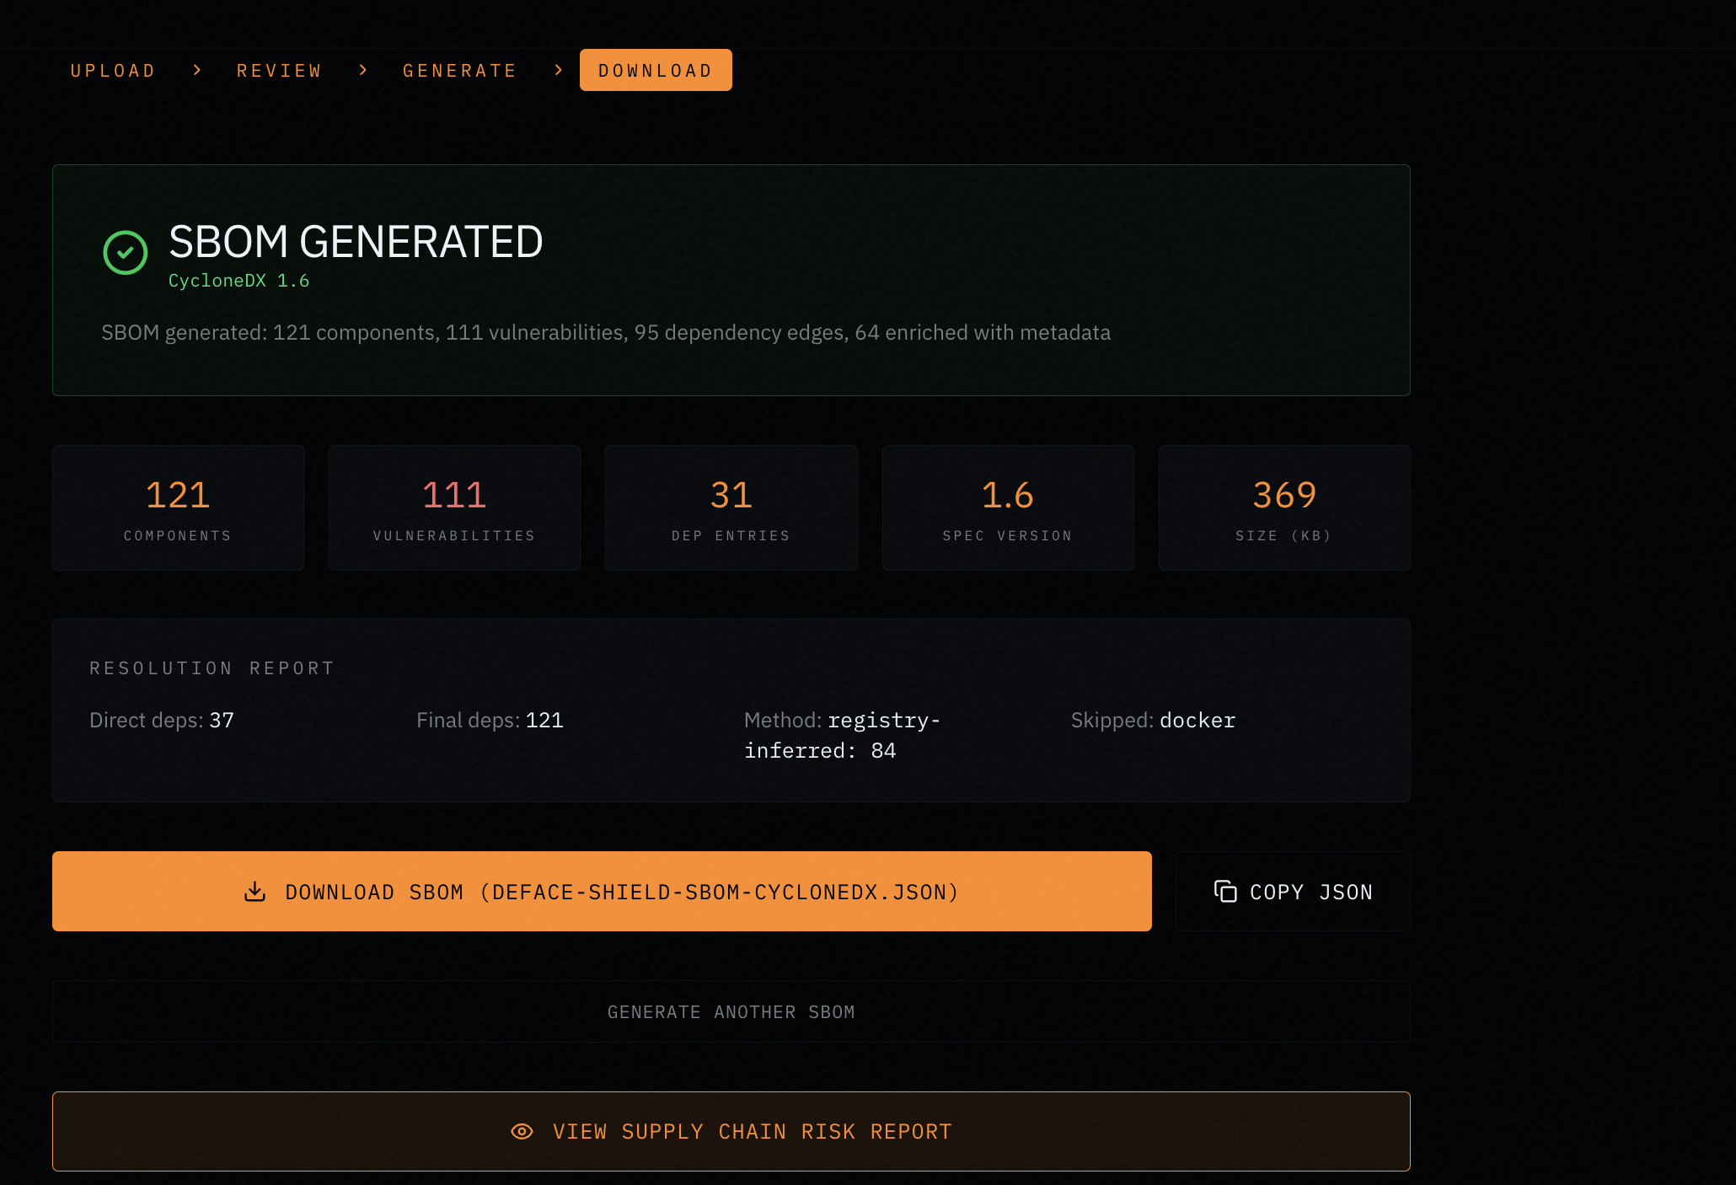Click the download arrow icon
The image size is (1736, 1185).
pos(255,892)
